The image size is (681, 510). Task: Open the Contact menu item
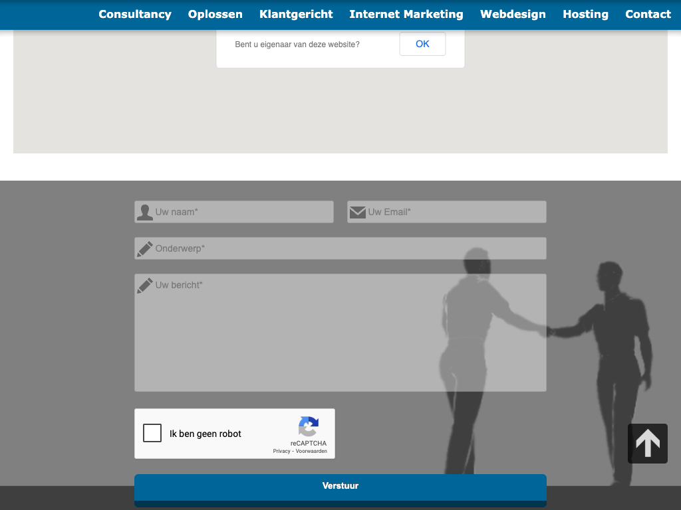click(648, 14)
